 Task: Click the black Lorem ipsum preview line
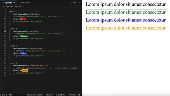[x=126, y=4]
